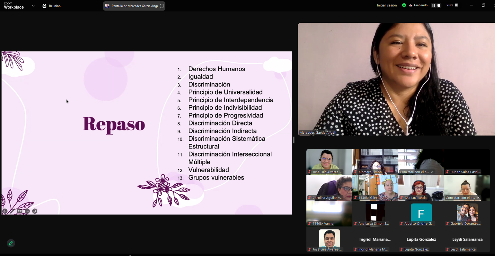This screenshot has height=256, width=495.
Task: Toggle closed captions on the slideshow
Action: pos(20,211)
